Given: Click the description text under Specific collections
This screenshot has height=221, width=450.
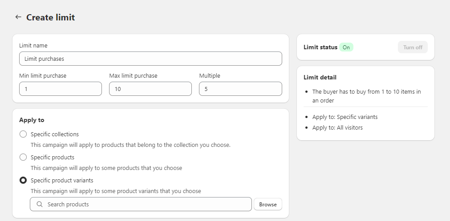Looking at the screenshot, I should pos(130,145).
